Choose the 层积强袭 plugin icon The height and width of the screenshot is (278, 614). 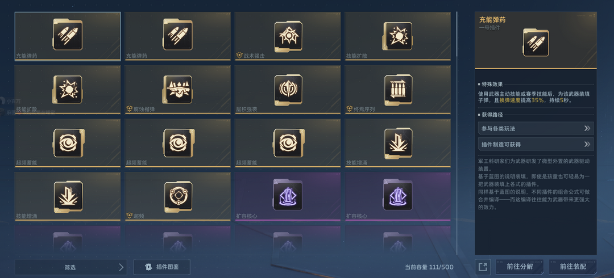tap(288, 90)
